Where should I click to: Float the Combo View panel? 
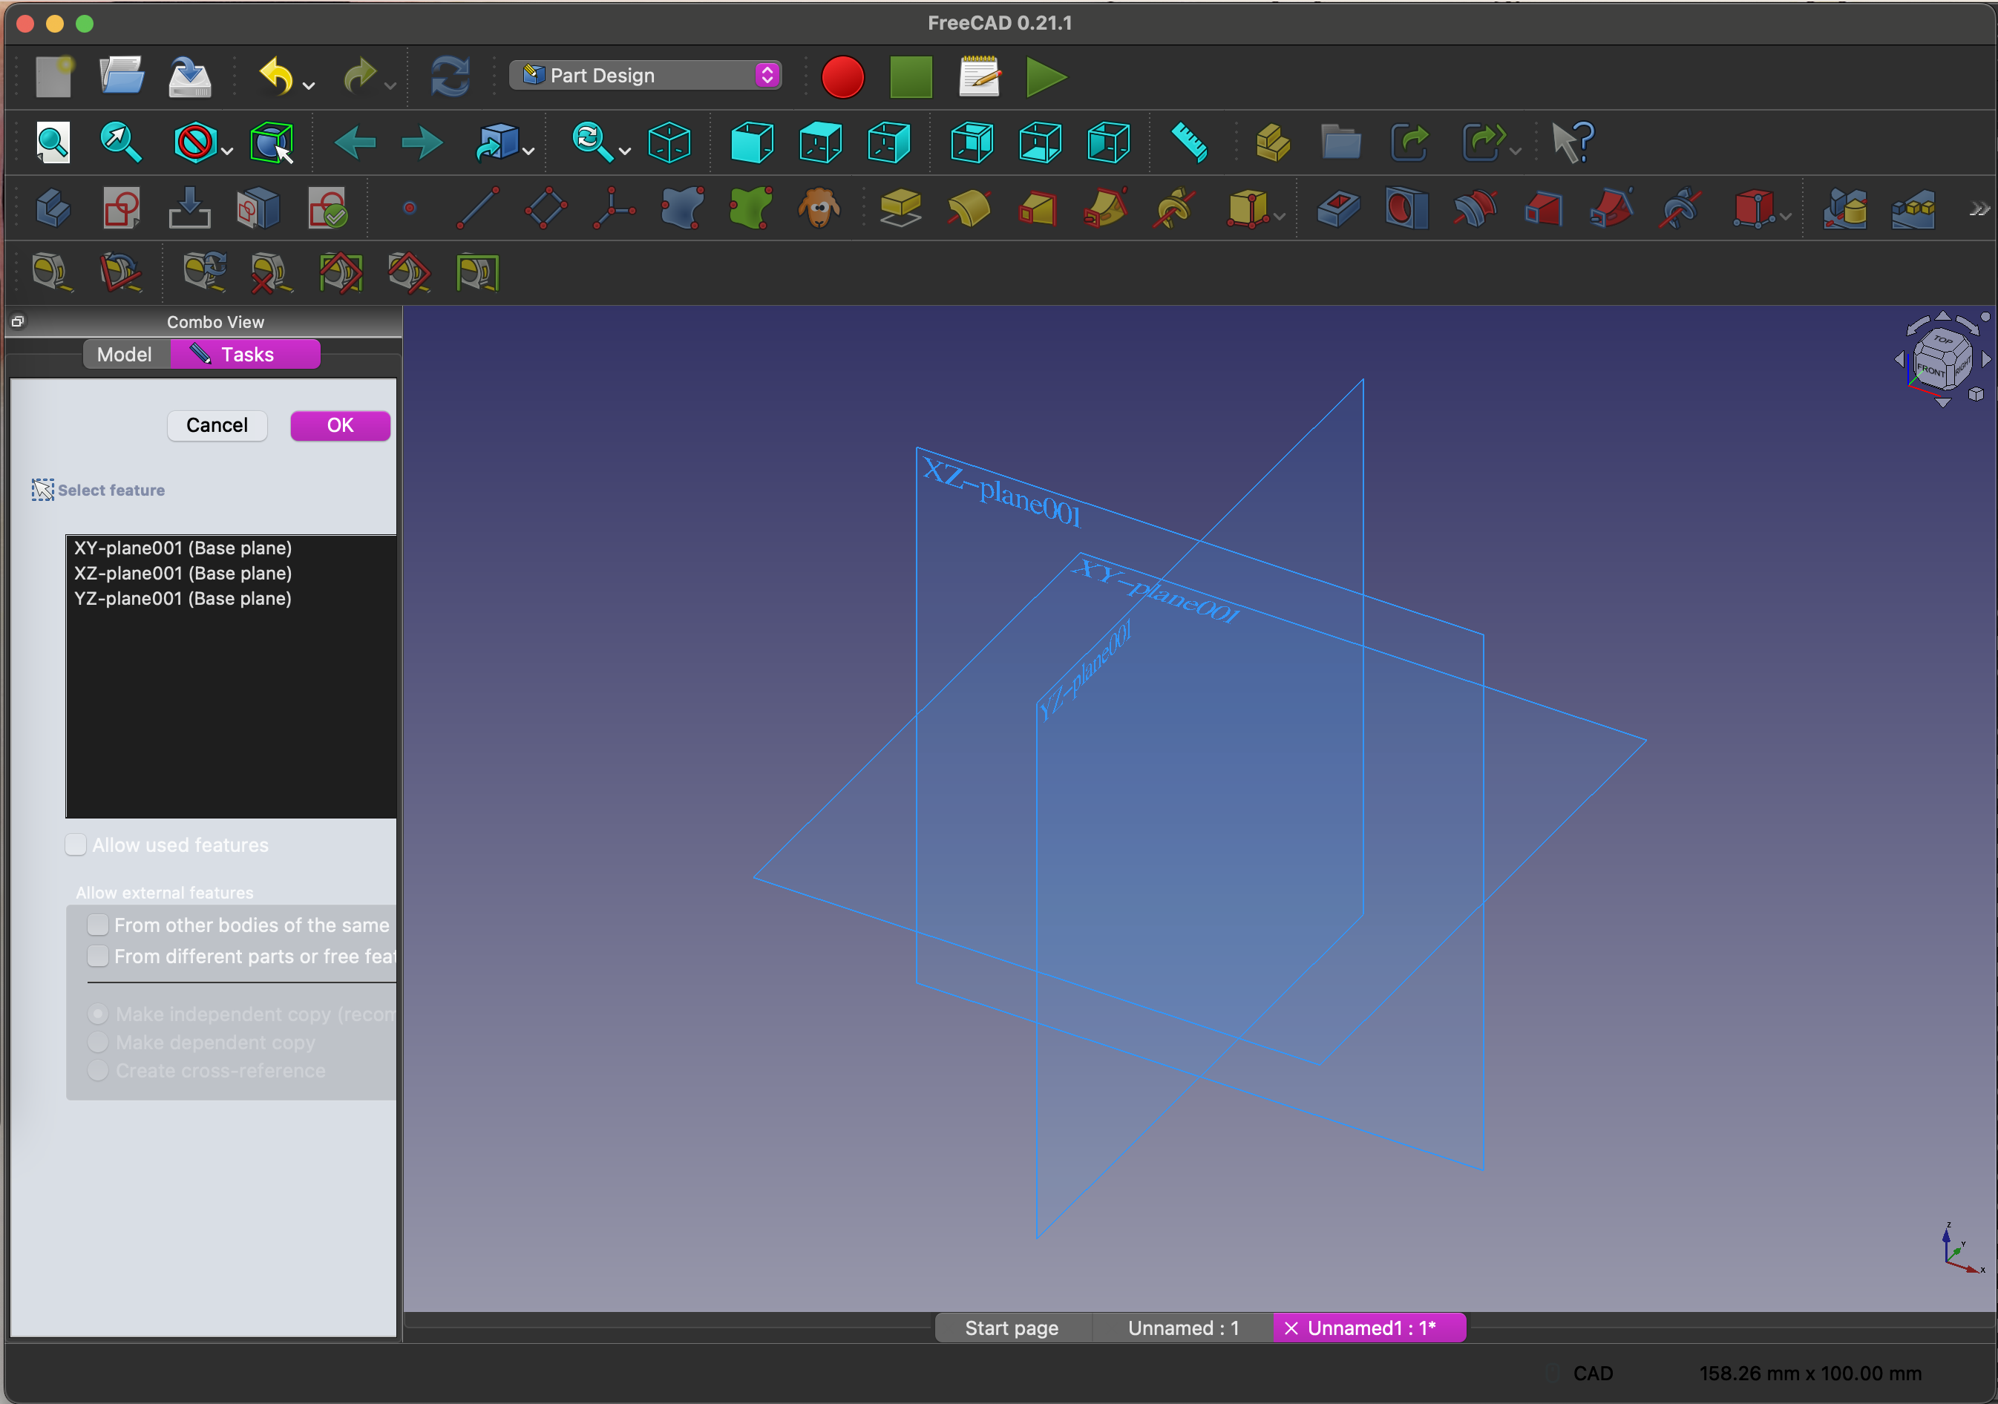pyautogui.click(x=17, y=322)
